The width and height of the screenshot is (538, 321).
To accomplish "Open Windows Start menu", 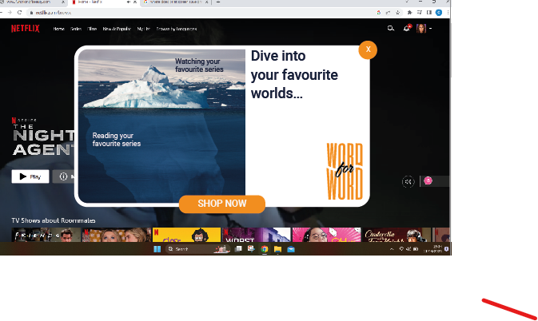I will 157,249.
